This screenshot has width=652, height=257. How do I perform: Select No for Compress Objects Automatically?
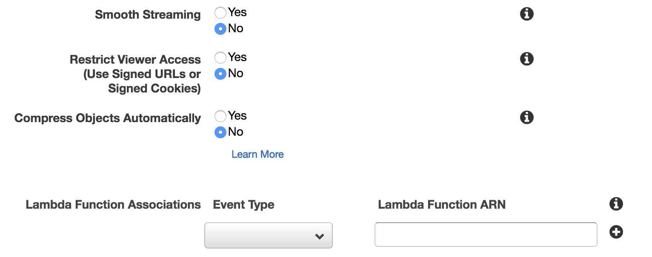[x=220, y=132]
